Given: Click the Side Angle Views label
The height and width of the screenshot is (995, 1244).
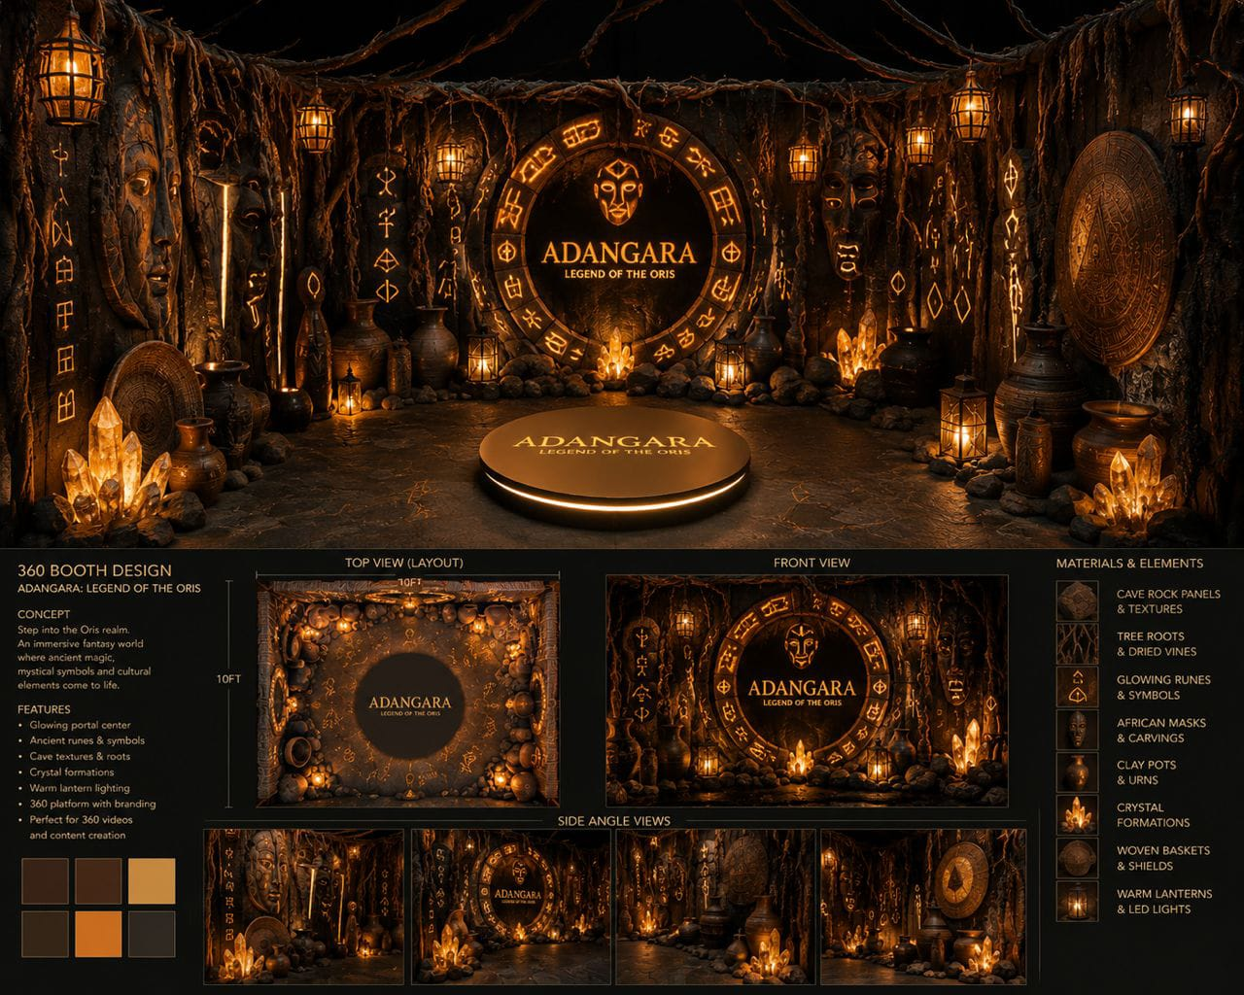Looking at the screenshot, I should pos(614,820).
